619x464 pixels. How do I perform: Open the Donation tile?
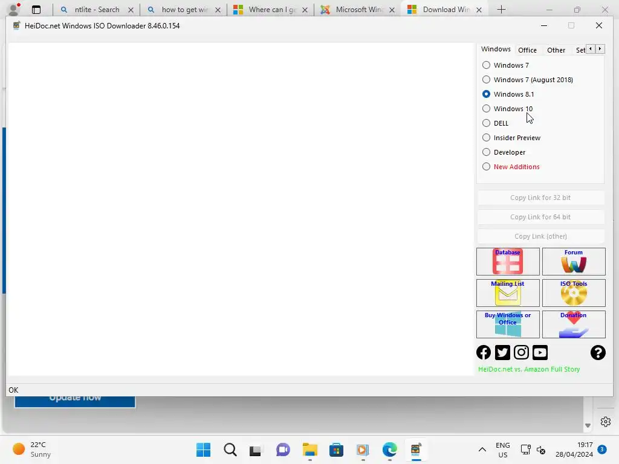[x=574, y=324]
